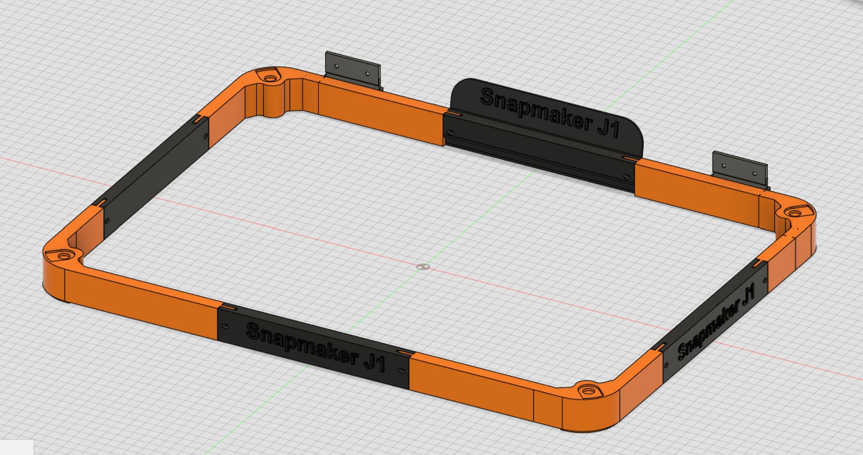Screen dimensions: 863x455
Task: Click the front black panel labeled Snapmaker J1
Action: click(x=314, y=347)
